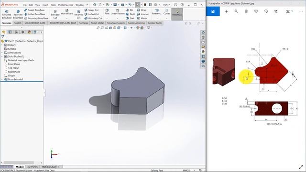Crop the image in Photos window
306x172 pixels.
[x=276, y=11]
